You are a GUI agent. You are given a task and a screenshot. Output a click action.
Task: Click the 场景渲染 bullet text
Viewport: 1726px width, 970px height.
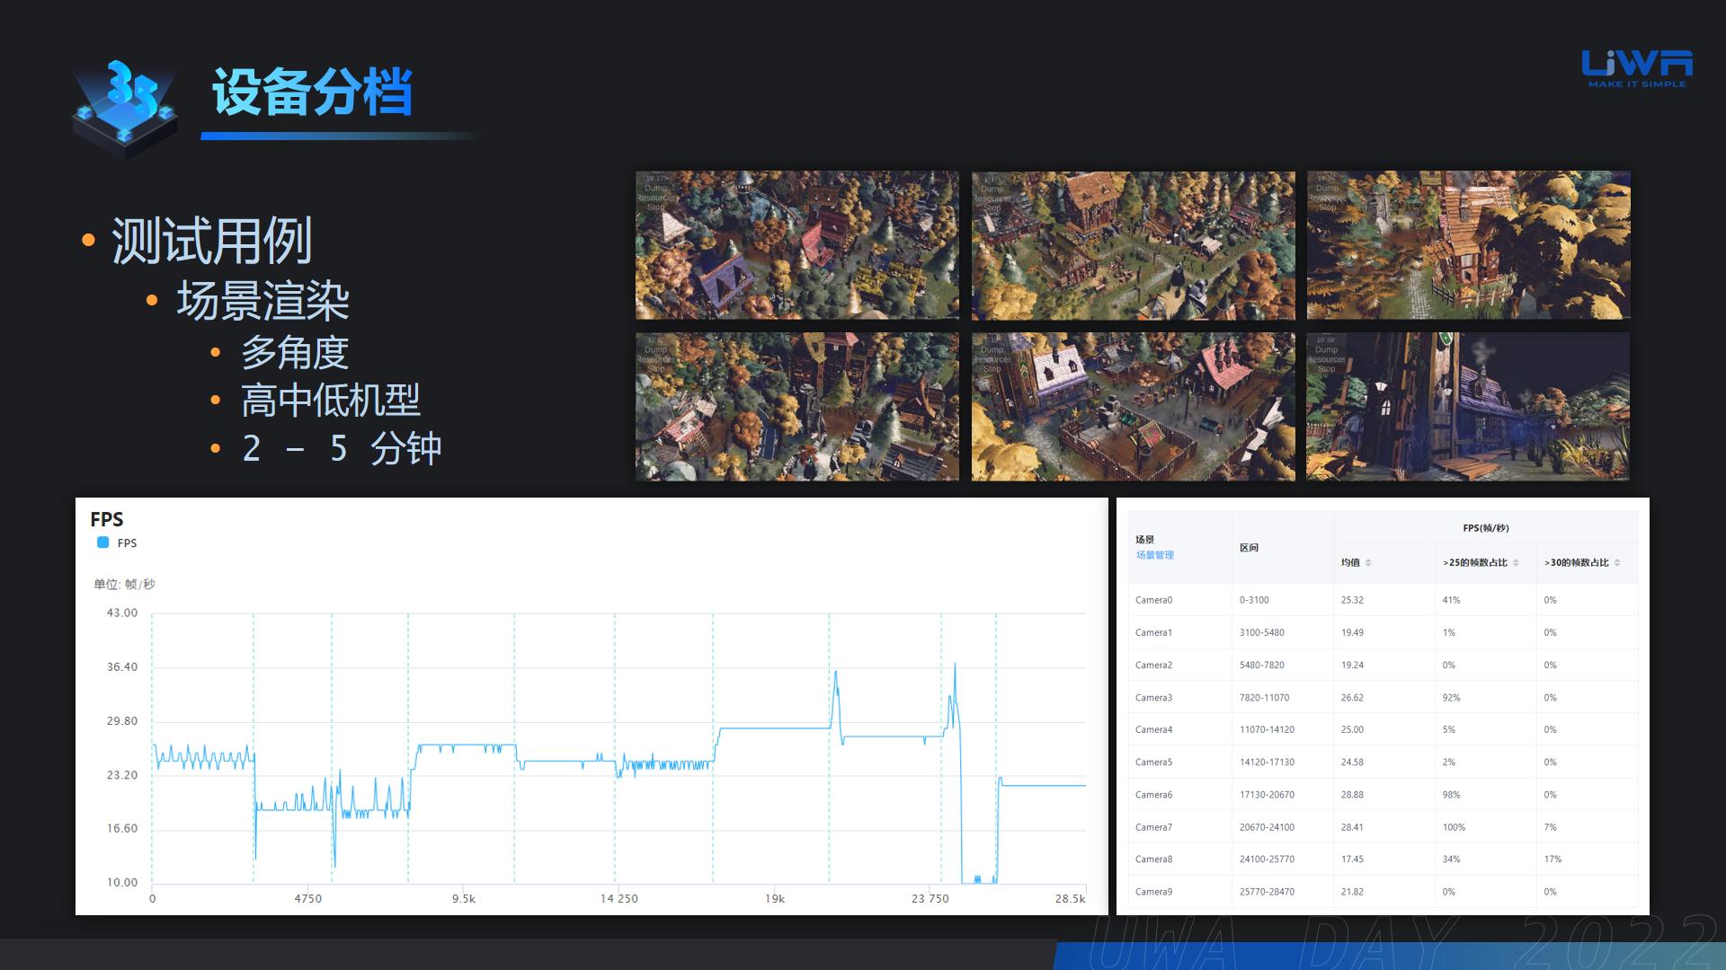click(262, 301)
